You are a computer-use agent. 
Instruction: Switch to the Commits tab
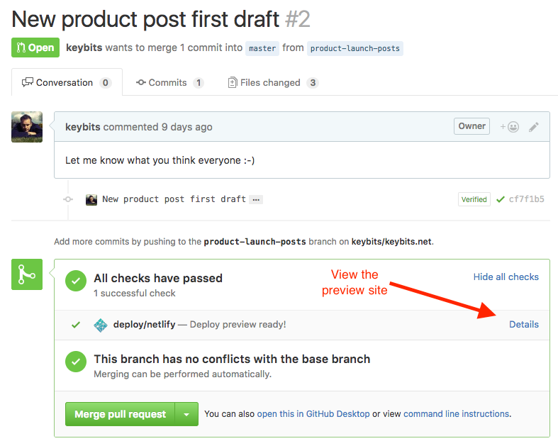click(x=169, y=82)
